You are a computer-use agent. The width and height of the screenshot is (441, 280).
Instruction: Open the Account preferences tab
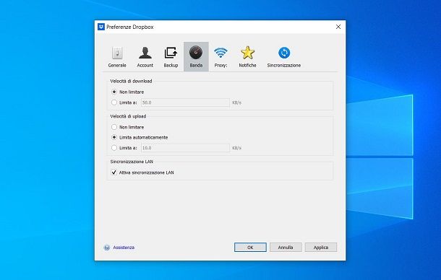[x=145, y=57]
